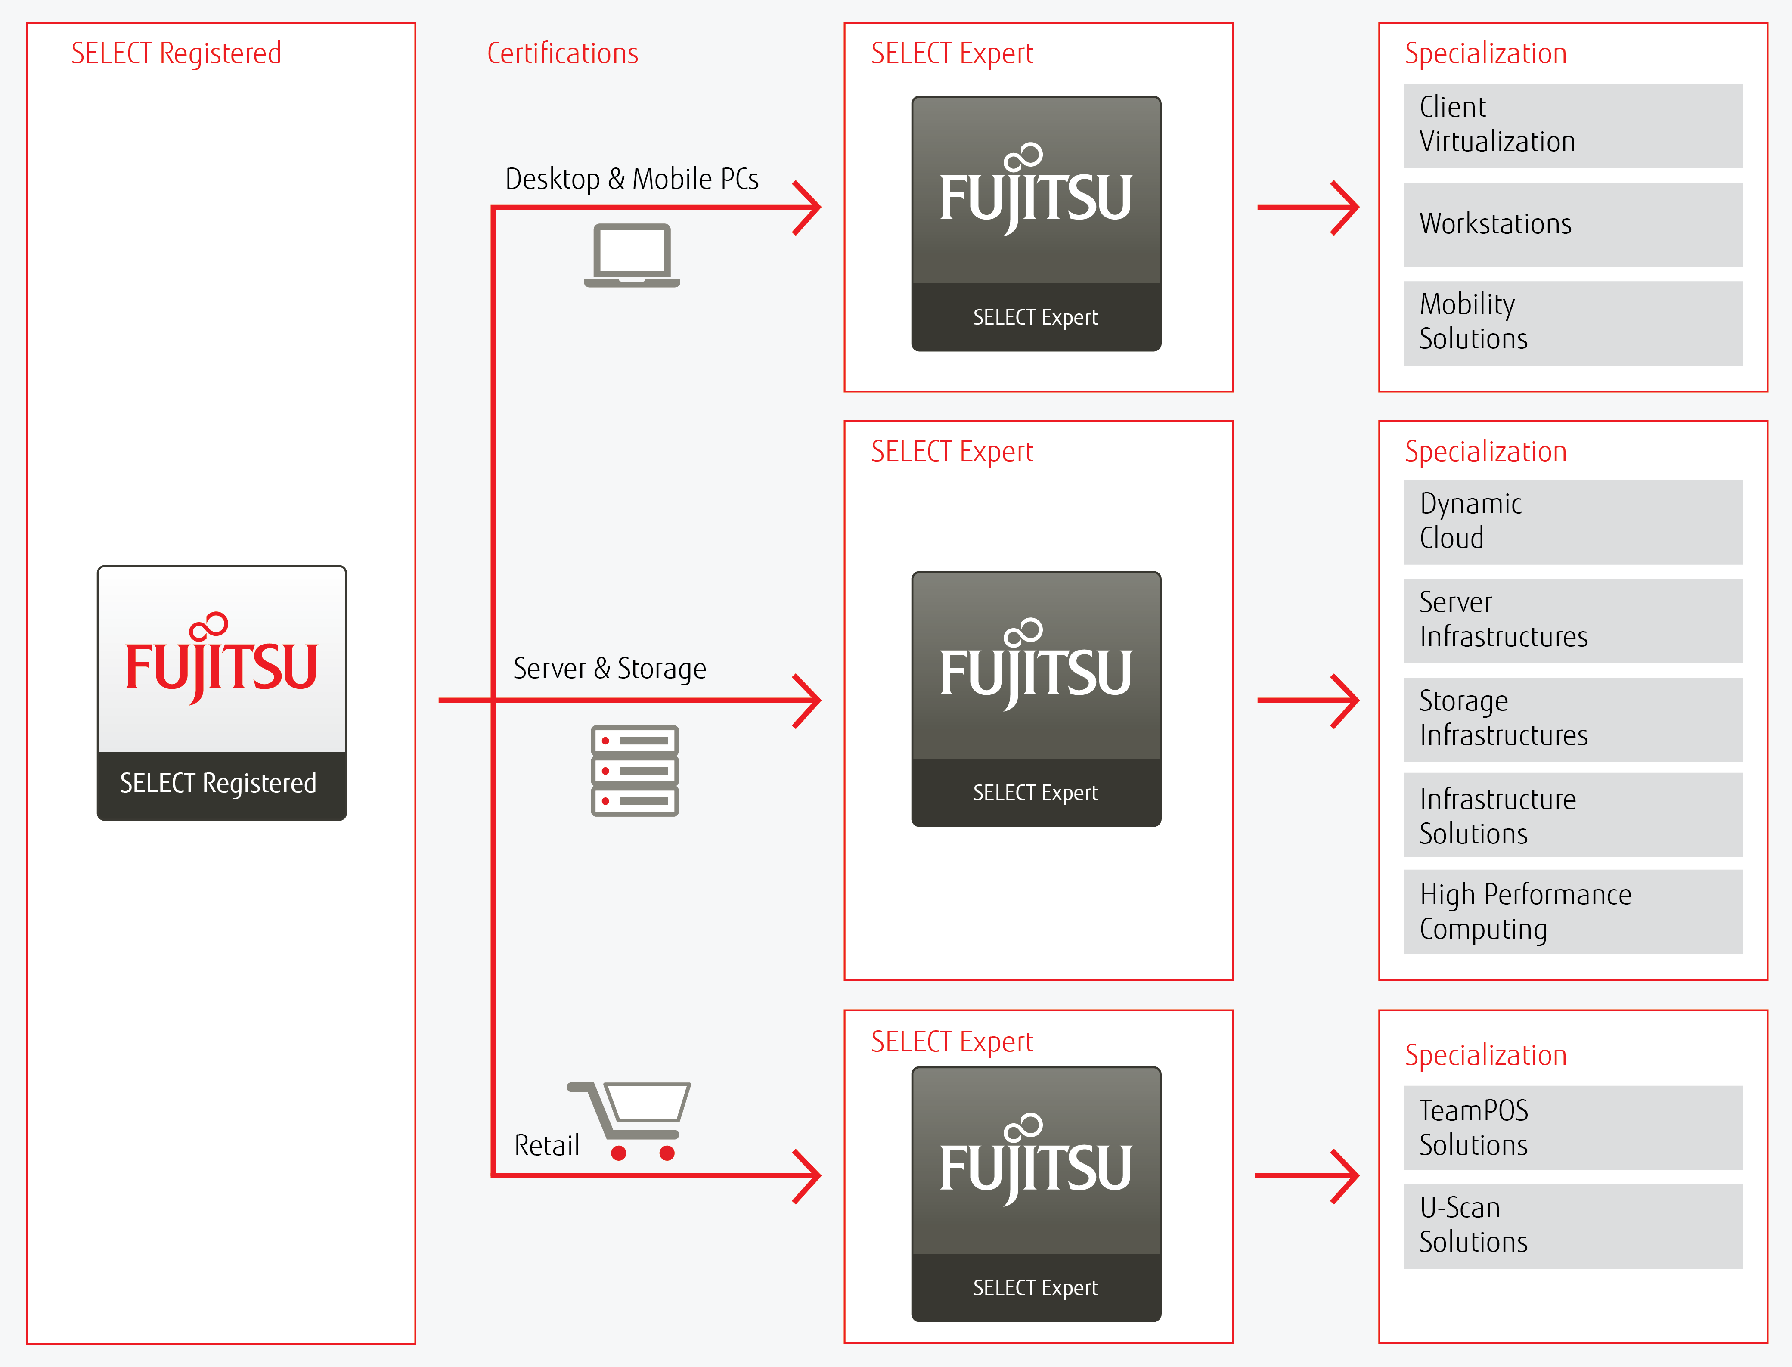Click the 'Specialization' heading above Dynamic Cloud
1792x1367 pixels.
1486,453
